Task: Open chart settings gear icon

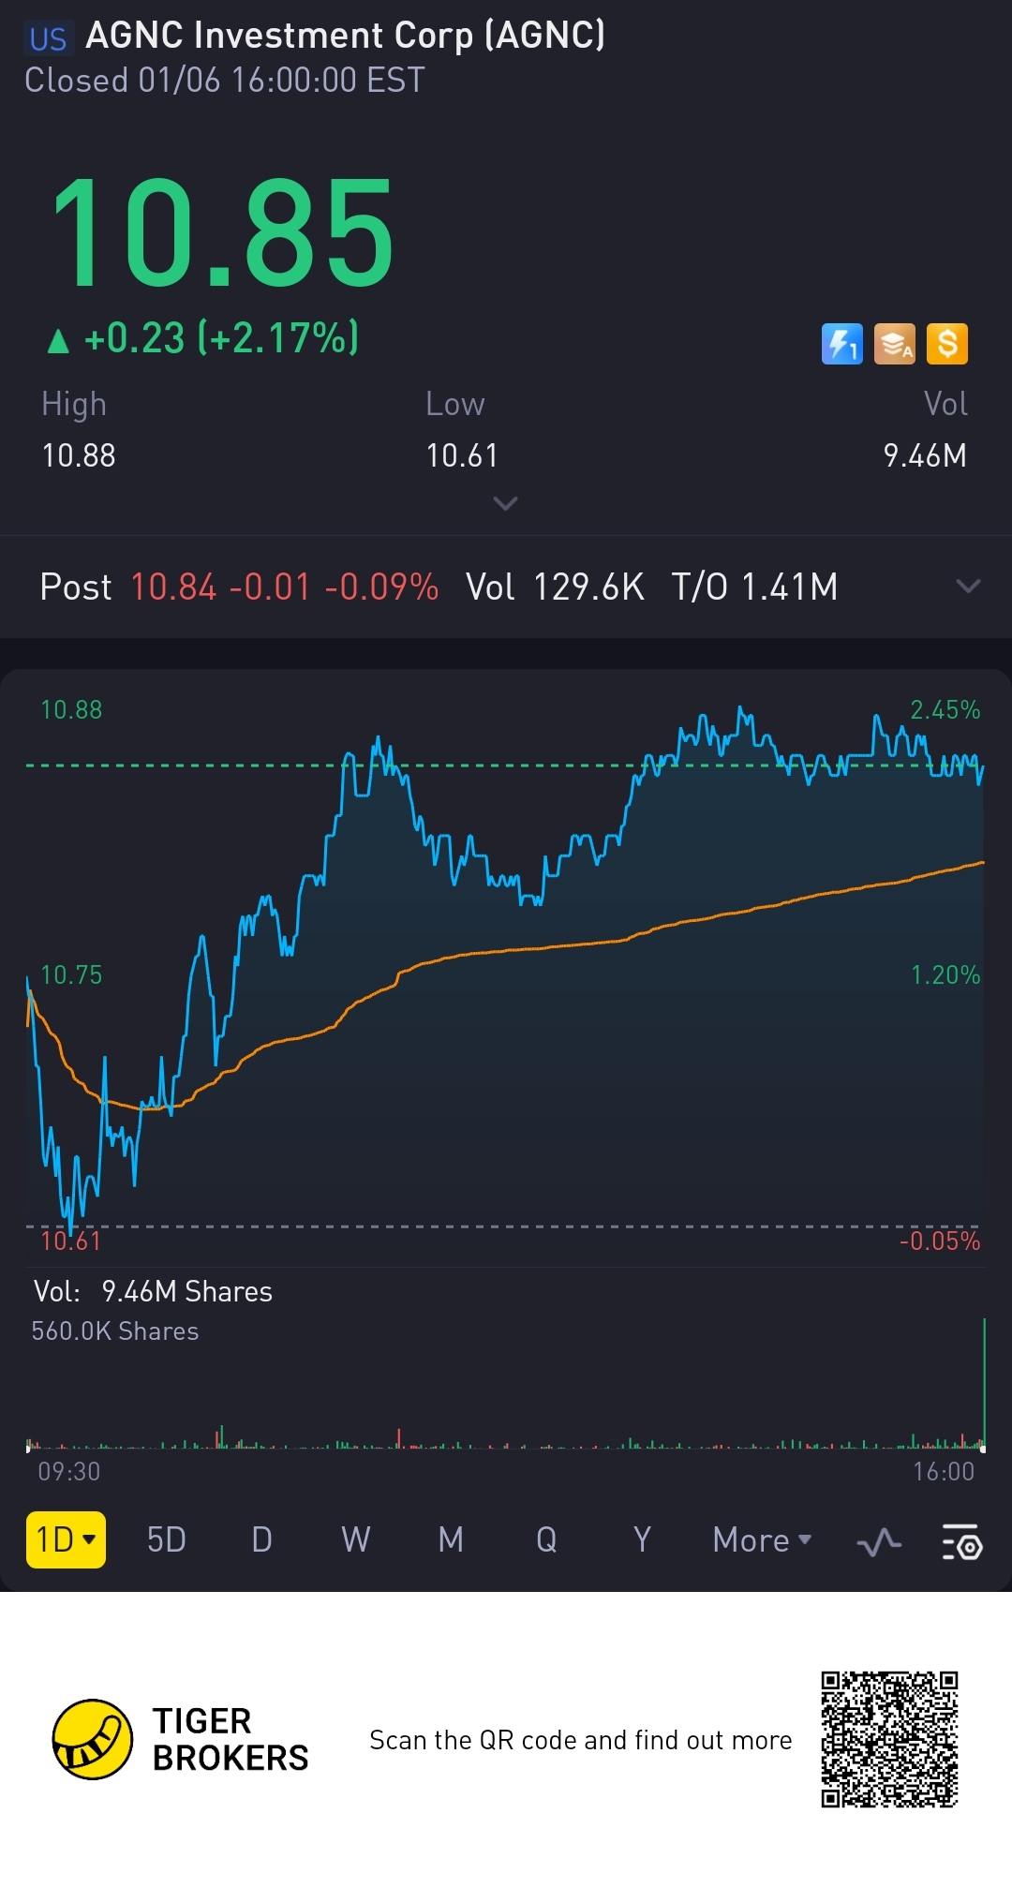Action: pos(961,1541)
